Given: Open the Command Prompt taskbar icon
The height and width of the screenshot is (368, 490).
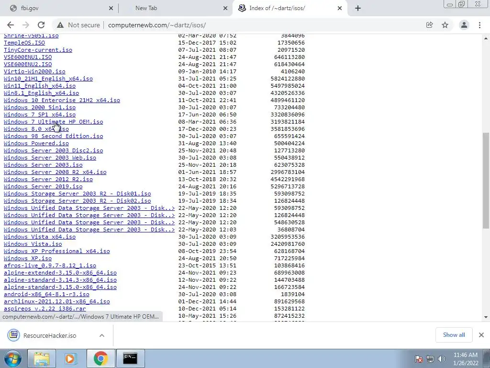Looking at the screenshot, I should click(x=130, y=358).
